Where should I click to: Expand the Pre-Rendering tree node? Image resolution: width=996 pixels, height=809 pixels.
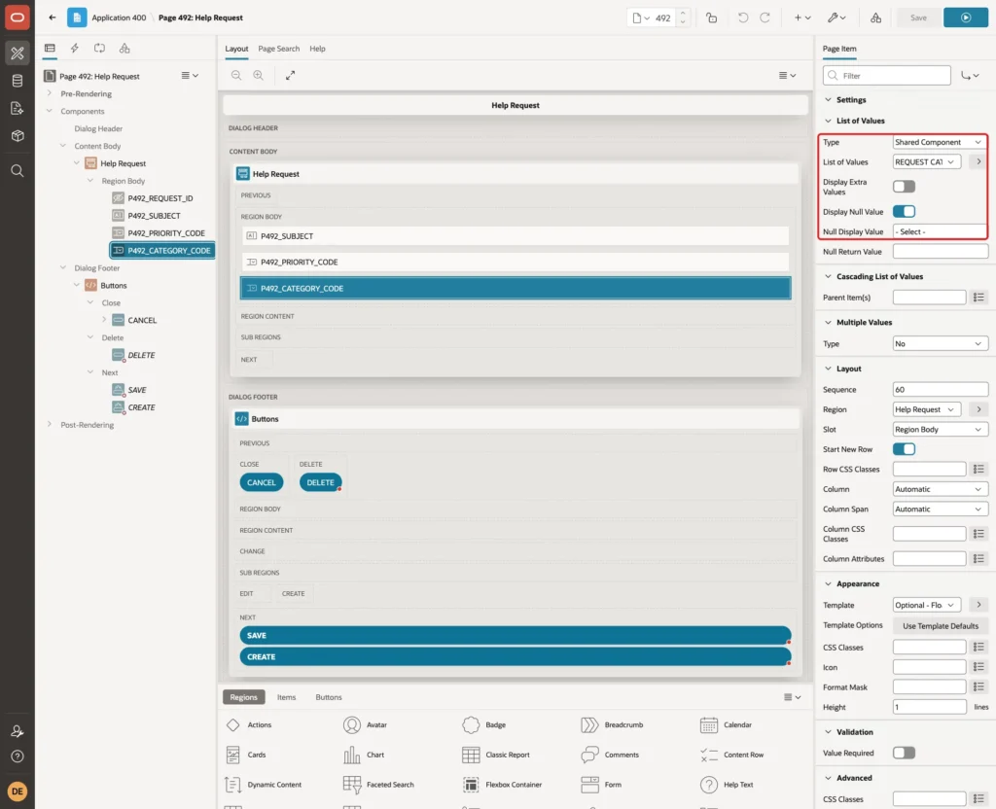coord(50,93)
